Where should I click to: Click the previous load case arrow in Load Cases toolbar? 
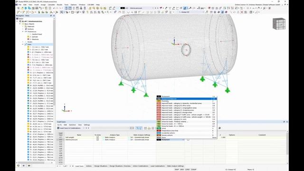tap(86, 128)
